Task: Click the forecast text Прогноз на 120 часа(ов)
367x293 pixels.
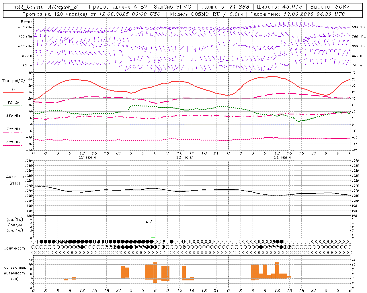Action: [55, 14]
